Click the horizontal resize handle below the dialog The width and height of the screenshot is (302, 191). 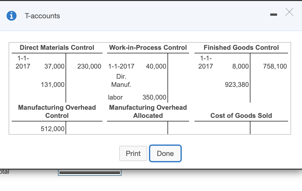tap(89, 172)
